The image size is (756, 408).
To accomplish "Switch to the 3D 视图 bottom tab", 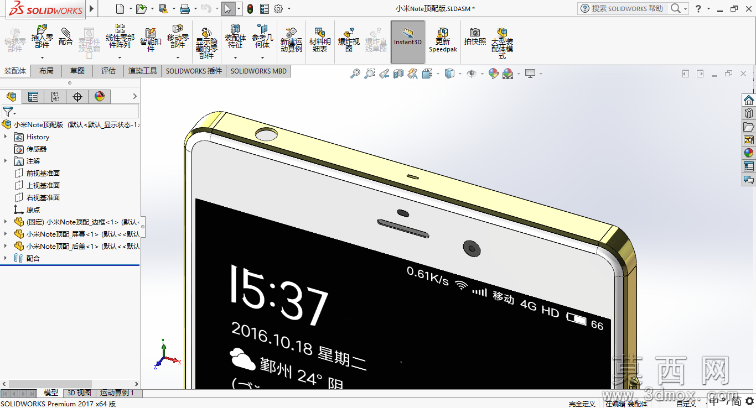I will [x=79, y=393].
